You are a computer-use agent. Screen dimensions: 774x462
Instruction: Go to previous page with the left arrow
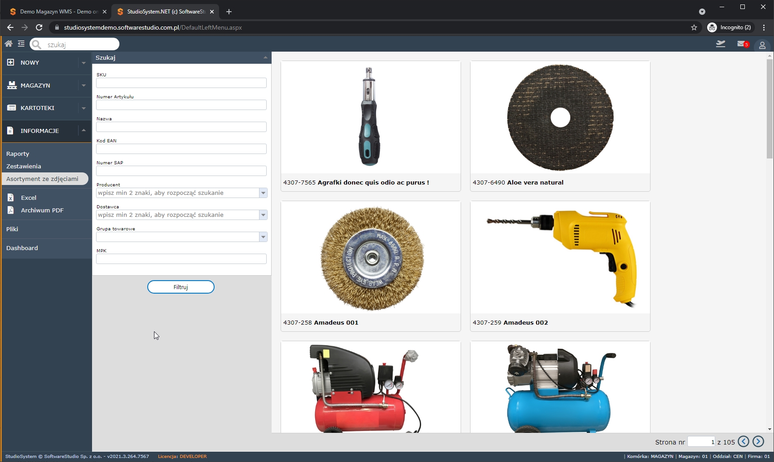coord(743,441)
